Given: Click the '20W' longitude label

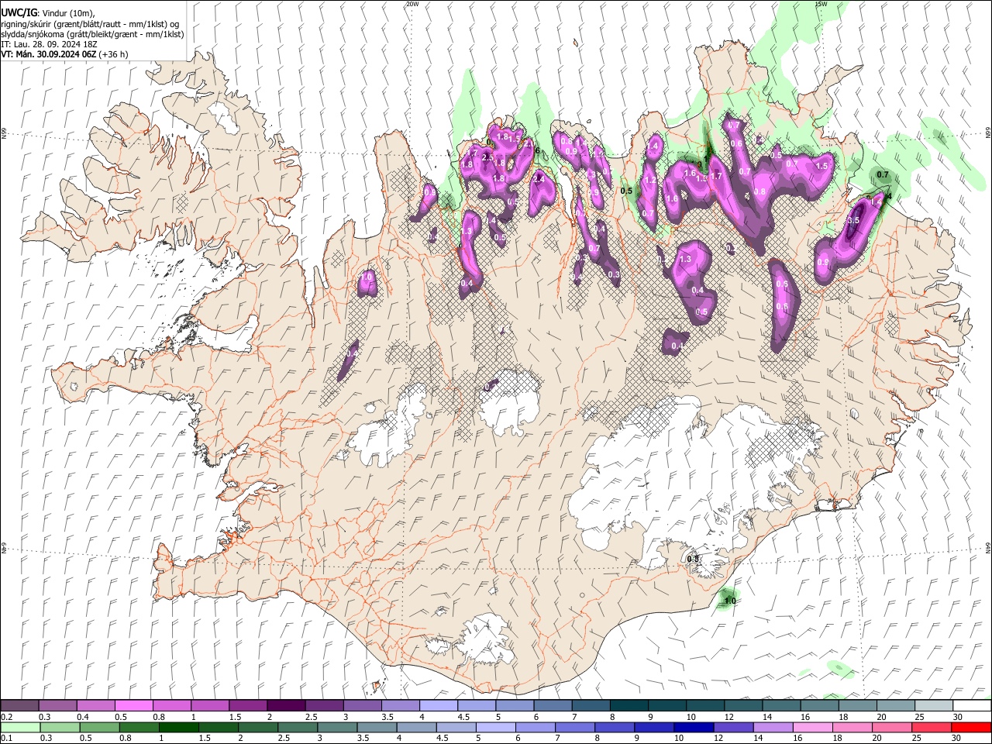Looking at the screenshot, I should [412, 4].
